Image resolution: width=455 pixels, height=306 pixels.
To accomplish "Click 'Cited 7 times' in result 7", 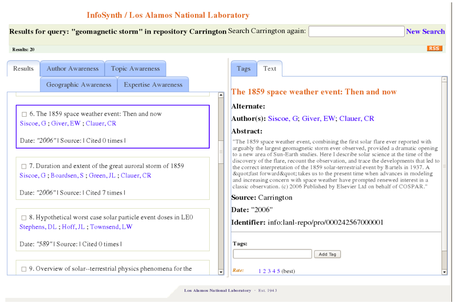I will pyautogui.click(x=104, y=193).
